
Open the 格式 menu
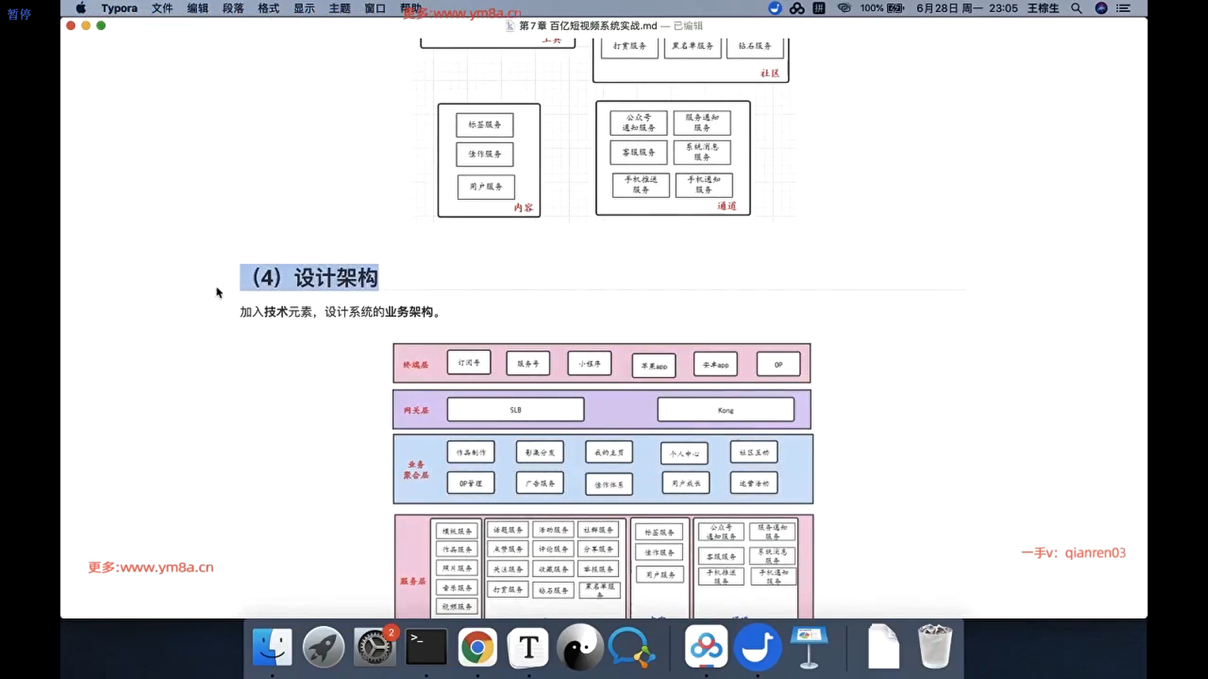(269, 8)
